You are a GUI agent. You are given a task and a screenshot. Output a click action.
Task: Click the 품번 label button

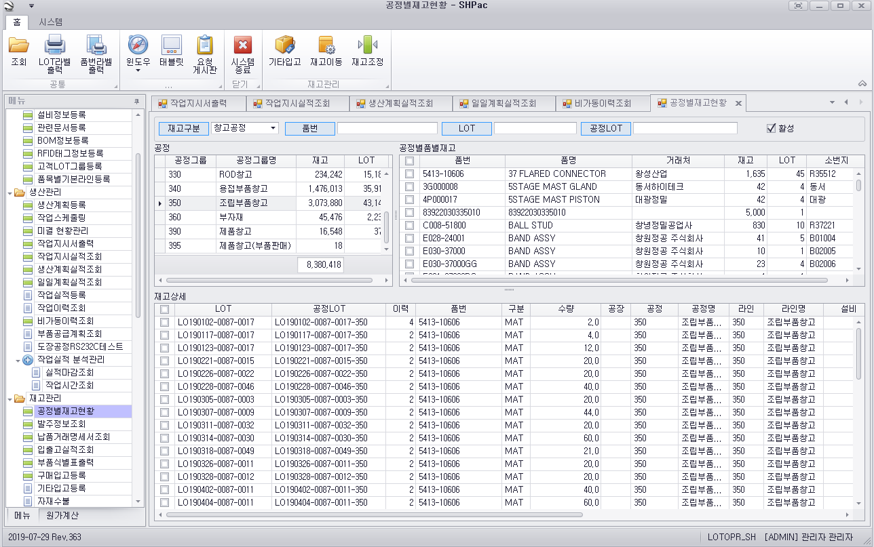tap(310, 128)
